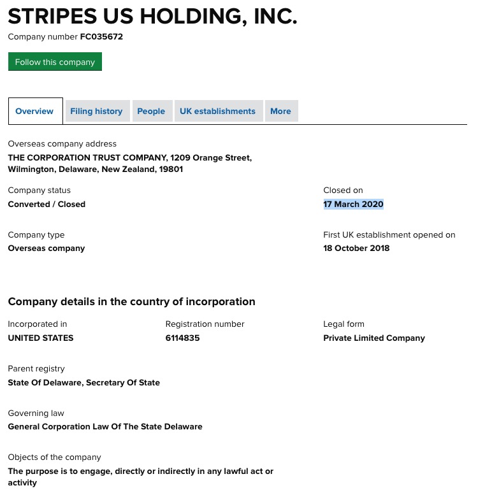This screenshot has height=495, width=478.
Task: Click the Private Limited Company legal form
Action: tap(374, 338)
